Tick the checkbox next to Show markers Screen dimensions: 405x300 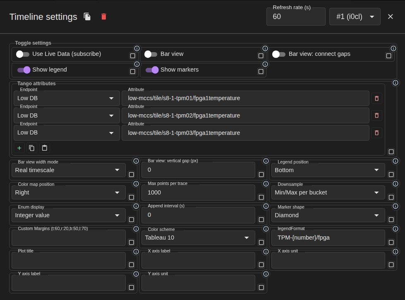261,71
